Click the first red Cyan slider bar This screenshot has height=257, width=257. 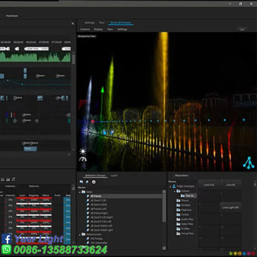[22, 198]
